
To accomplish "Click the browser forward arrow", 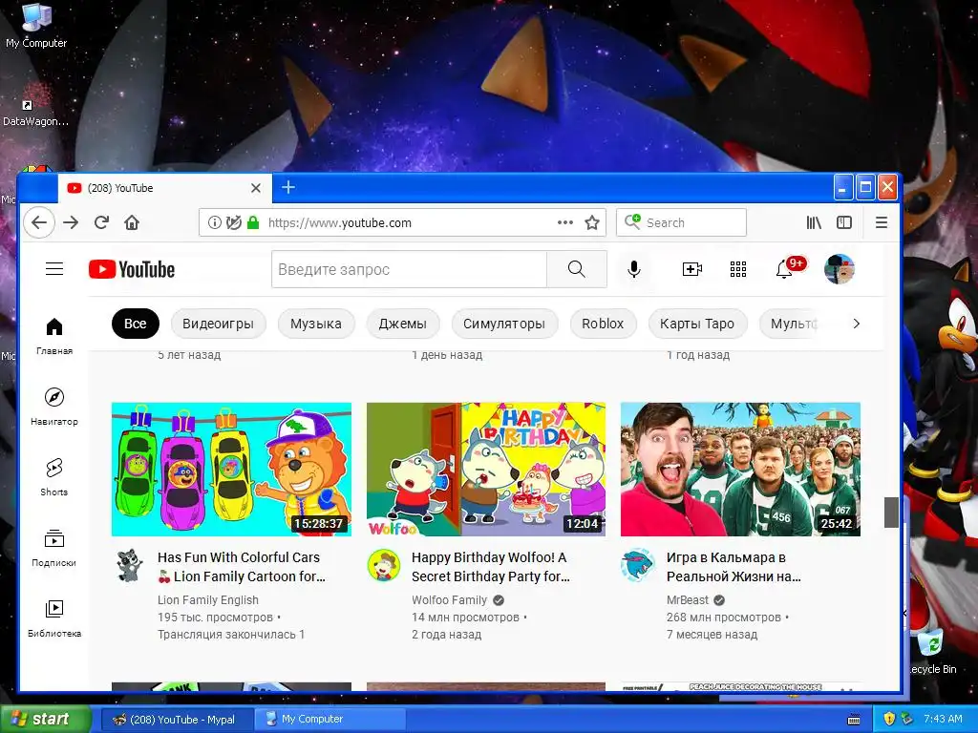I will [71, 222].
